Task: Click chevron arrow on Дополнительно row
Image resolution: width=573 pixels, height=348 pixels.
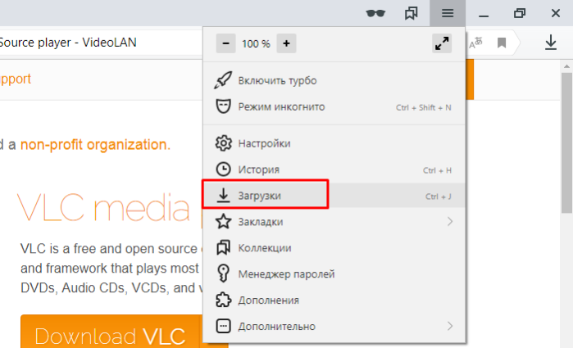Action: click(x=450, y=326)
